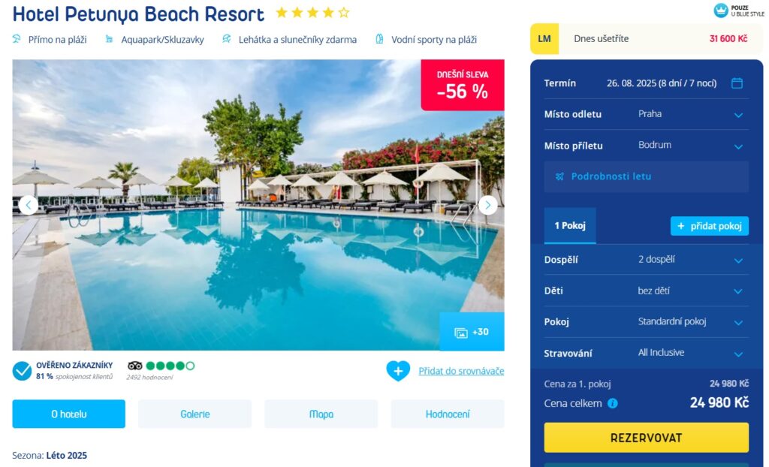This screenshot has height=467, width=769.
Task: Click the info icon beside Cena celkem
Action: click(x=613, y=403)
